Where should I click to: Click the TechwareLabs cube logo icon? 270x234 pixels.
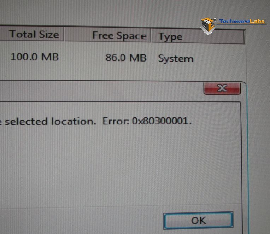click(209, 26)
